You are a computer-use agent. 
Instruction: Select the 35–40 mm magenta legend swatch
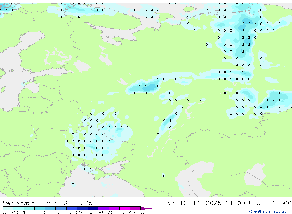click(114, 208)
